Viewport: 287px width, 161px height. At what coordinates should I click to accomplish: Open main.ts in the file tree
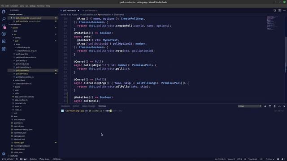point(18,106)
